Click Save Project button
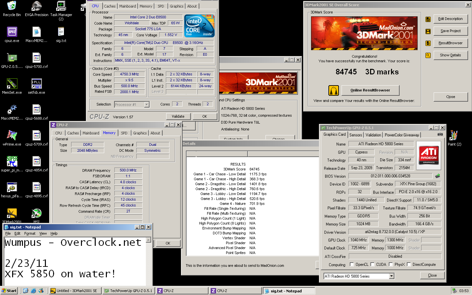This screenshot has width=472, height=295. 451,31
